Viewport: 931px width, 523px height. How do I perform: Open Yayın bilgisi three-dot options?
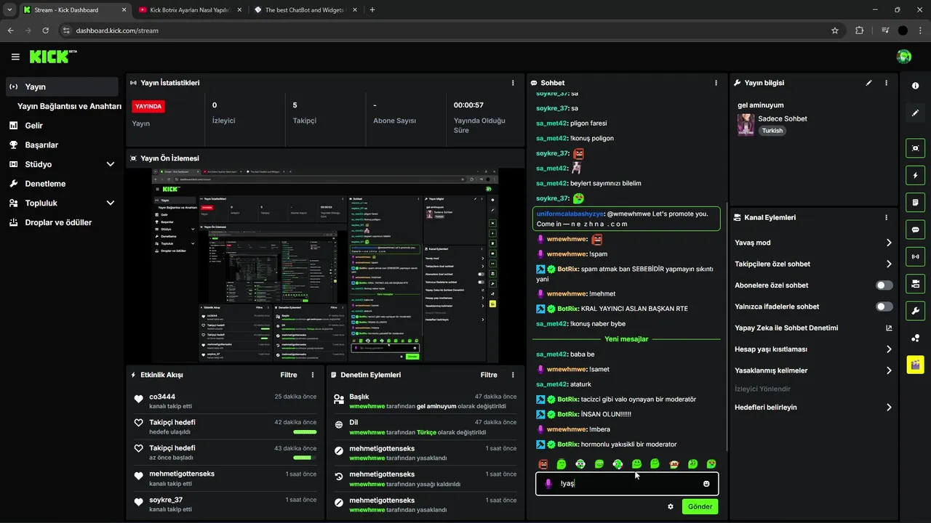click(x=886, y=83)
